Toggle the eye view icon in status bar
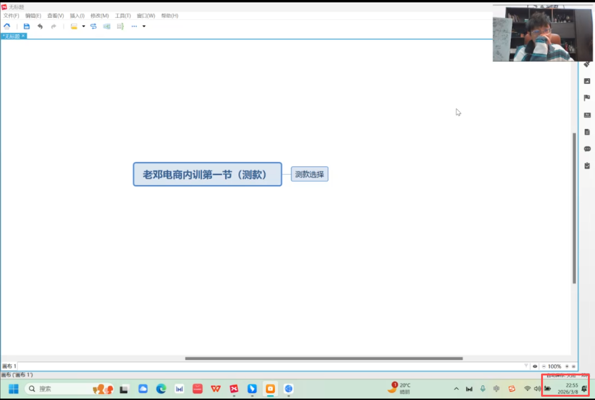595x400 pixels. tap(535, 366)
